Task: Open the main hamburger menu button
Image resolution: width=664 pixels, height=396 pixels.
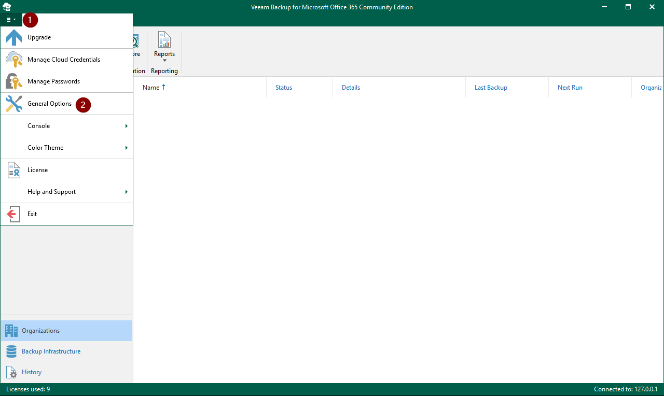Action: point(11,20)
